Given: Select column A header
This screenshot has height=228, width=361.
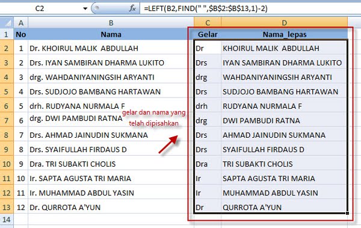Looking at the screenshot, I should [x=20, y=23].
